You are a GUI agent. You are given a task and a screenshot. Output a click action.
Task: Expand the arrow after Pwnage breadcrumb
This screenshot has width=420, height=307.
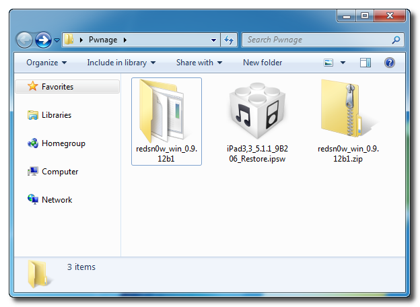pyautogui.click(x=125, y=40)
